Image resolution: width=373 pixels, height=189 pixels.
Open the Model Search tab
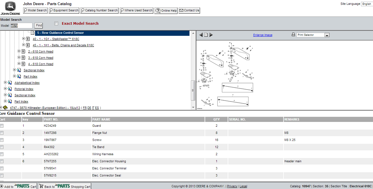point(35,11)
